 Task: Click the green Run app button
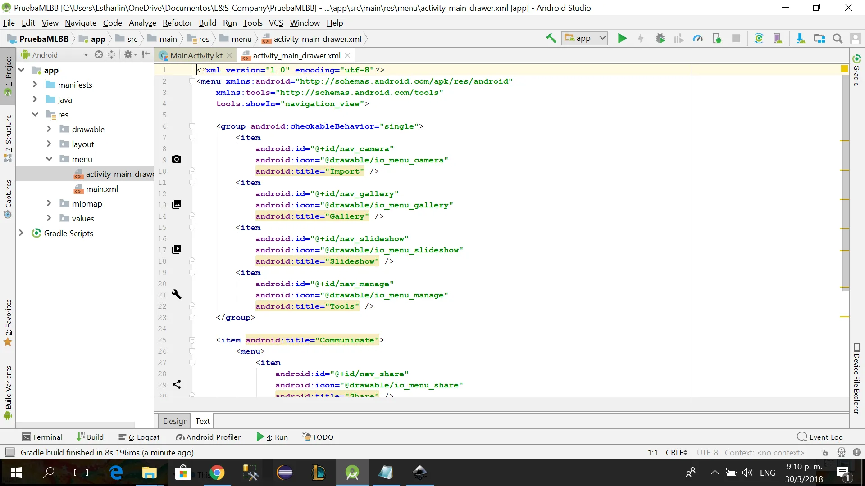click(x=622, y=39)
